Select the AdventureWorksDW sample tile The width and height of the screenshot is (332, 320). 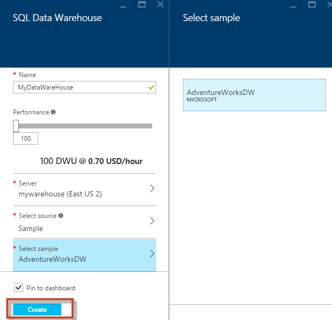tap(254, 95)
